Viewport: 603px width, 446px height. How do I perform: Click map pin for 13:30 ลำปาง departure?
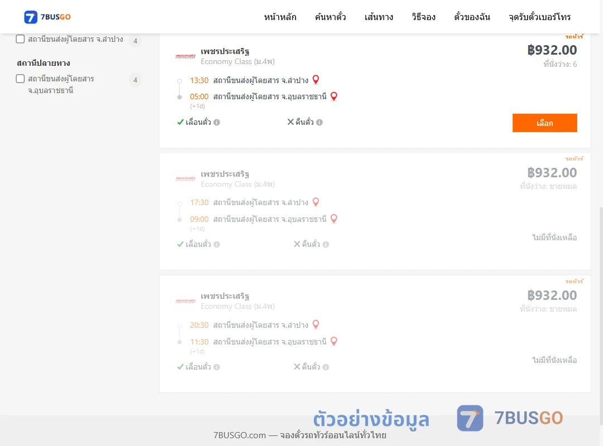315,80
